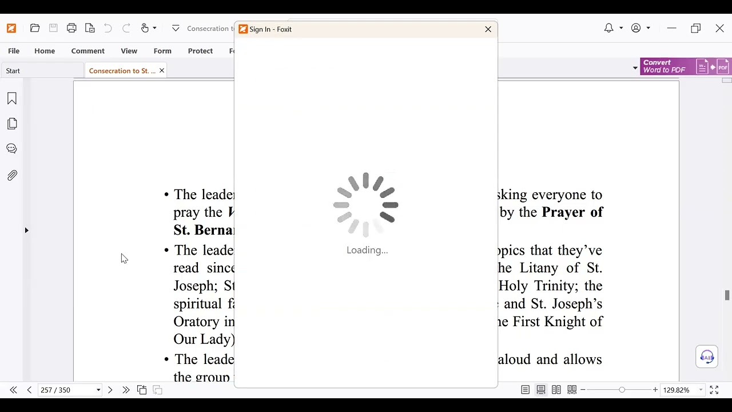This screenshot has height=412, width=732.
Task: Open the AI assistant floating icon
Action: (x=707, y=357)
